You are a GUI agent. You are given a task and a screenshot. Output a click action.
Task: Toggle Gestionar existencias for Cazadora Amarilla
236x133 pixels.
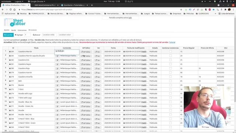click(x=170, y=77)
